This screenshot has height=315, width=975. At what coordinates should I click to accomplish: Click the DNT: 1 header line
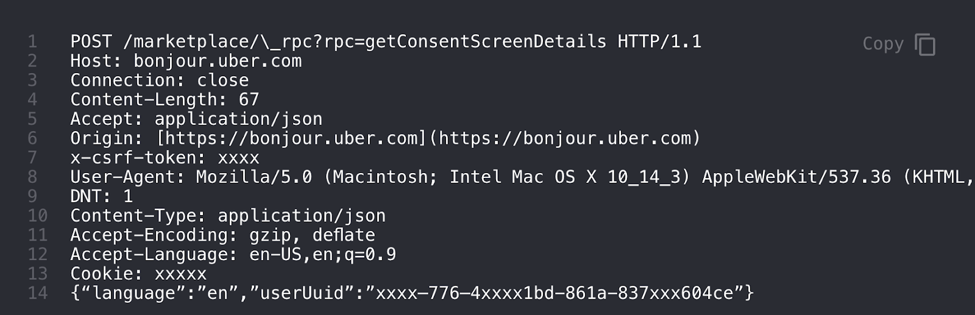click(101, 196)
